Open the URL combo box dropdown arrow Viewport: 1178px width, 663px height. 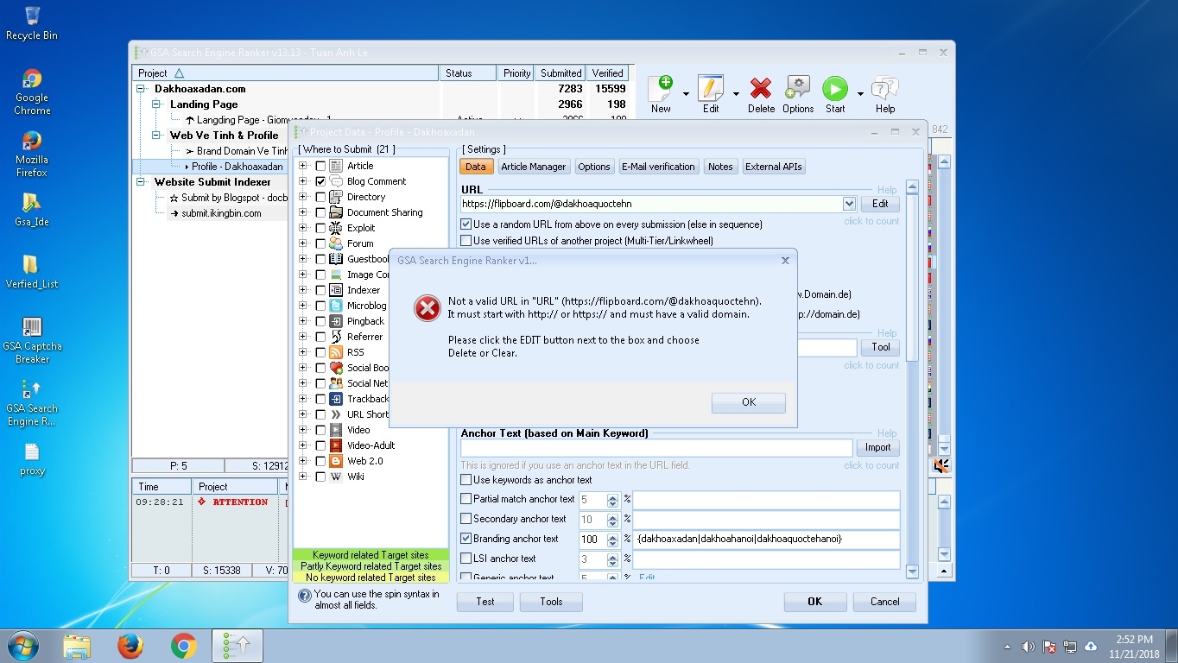pyautogui.click(x=848, y=204)
